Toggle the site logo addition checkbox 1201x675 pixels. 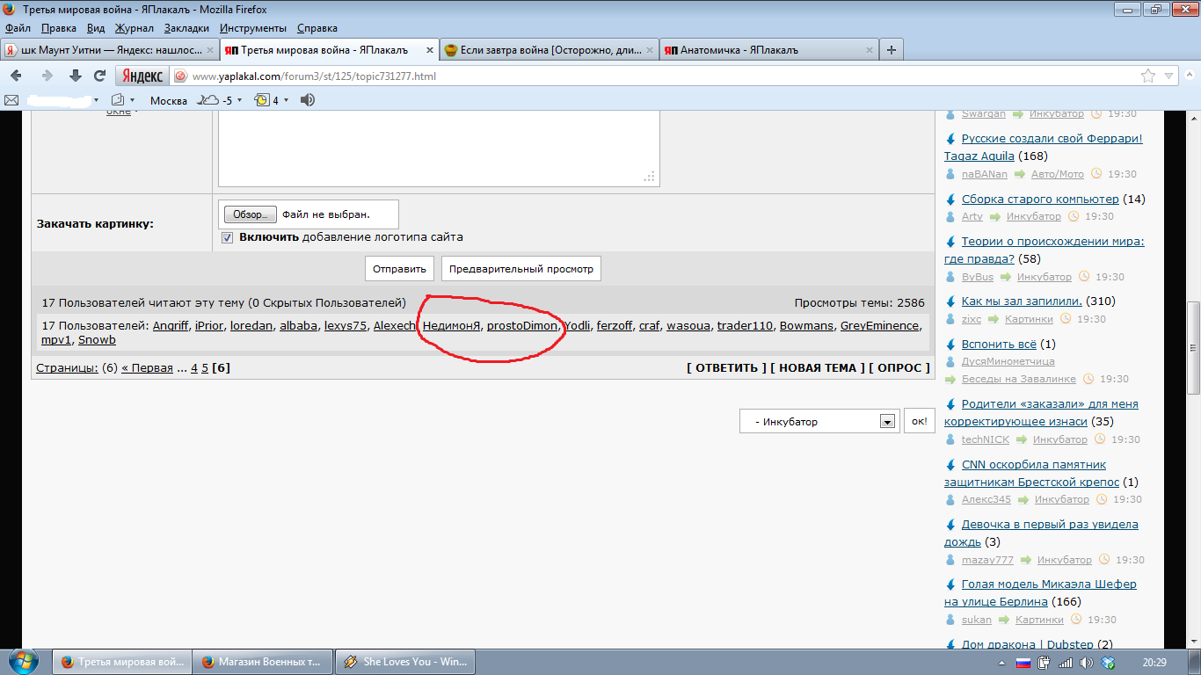coord(228,237)
